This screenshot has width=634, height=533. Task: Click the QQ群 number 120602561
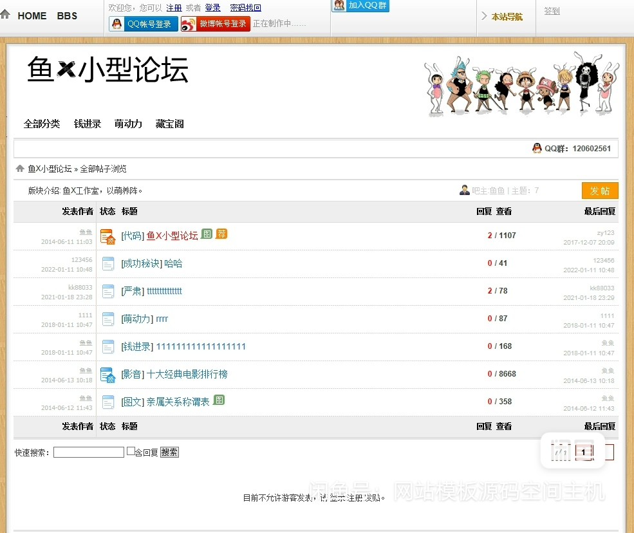click(x=592, y=149)
